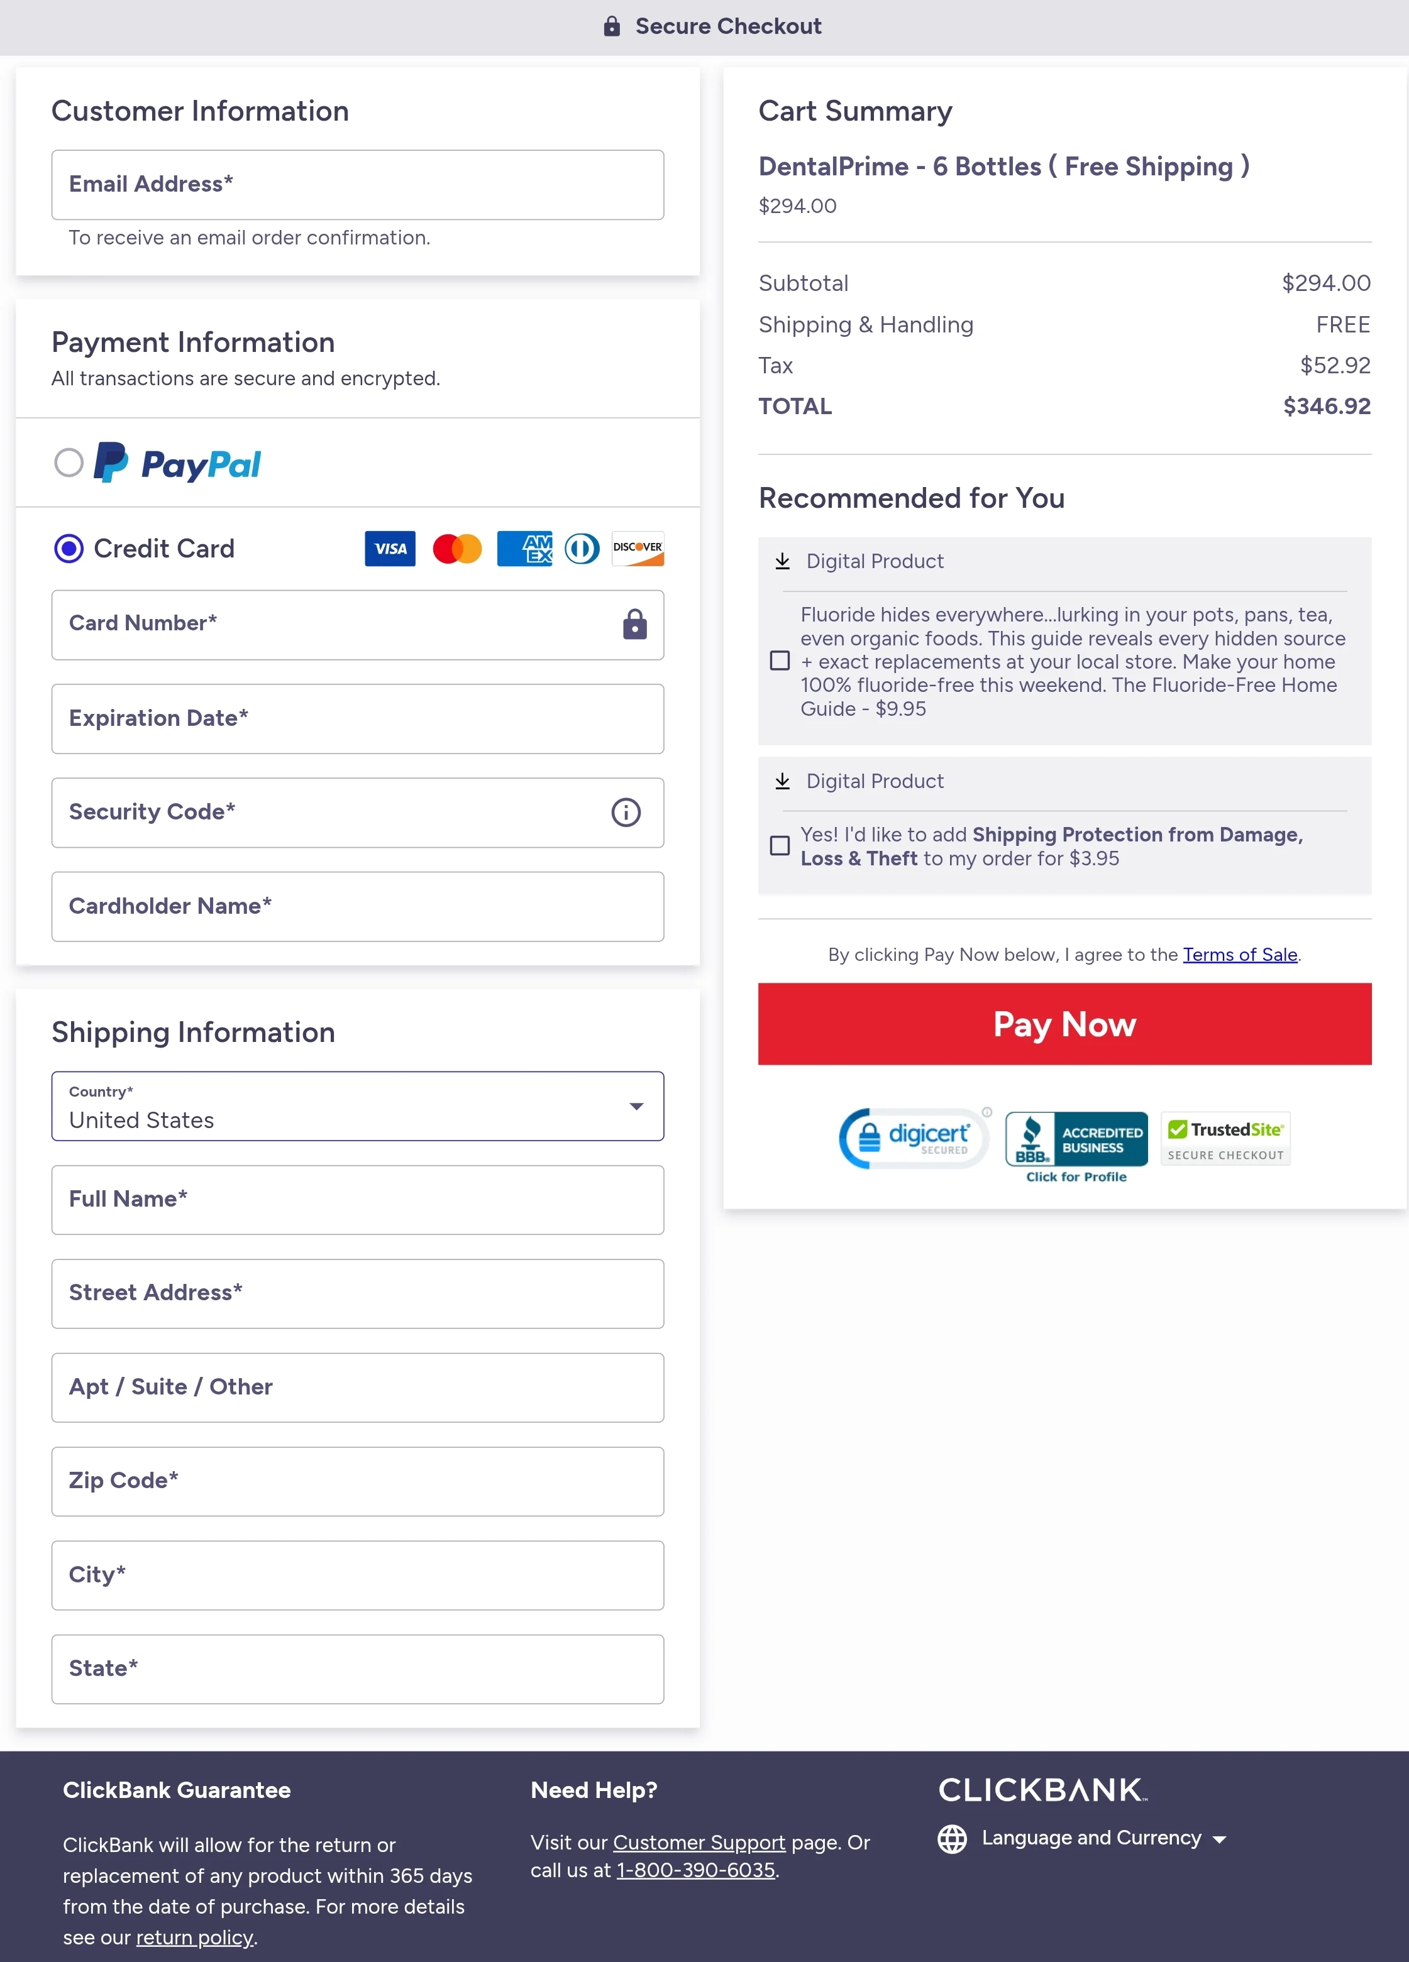Click the American Express icon

click(x=524, y=549)
